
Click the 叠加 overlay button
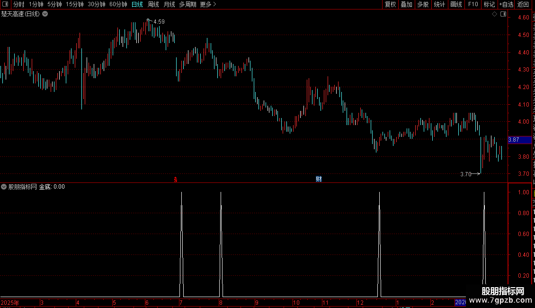point(407,4)
